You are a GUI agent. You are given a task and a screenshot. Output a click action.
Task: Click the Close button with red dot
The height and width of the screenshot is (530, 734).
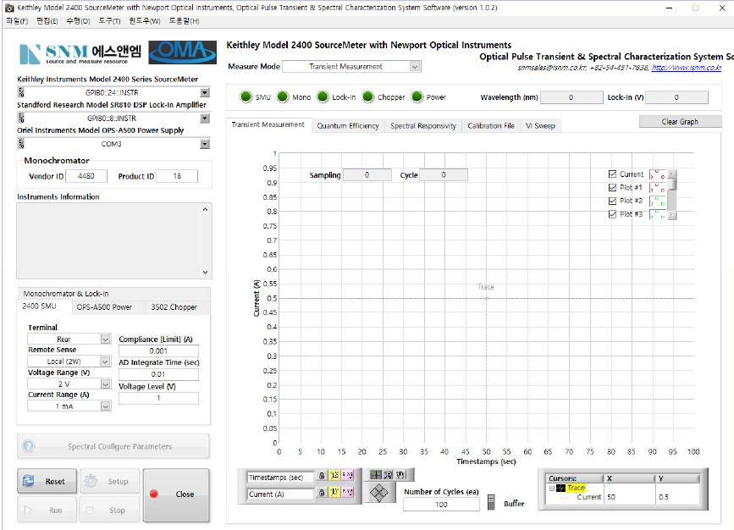click(176, 494)
